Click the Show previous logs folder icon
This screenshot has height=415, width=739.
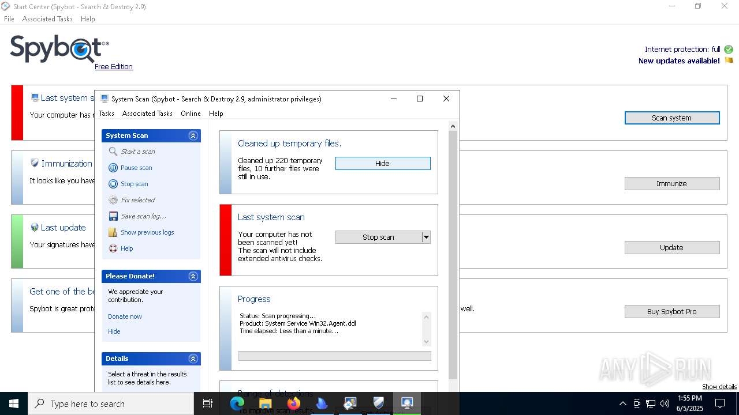coord(113,232)
